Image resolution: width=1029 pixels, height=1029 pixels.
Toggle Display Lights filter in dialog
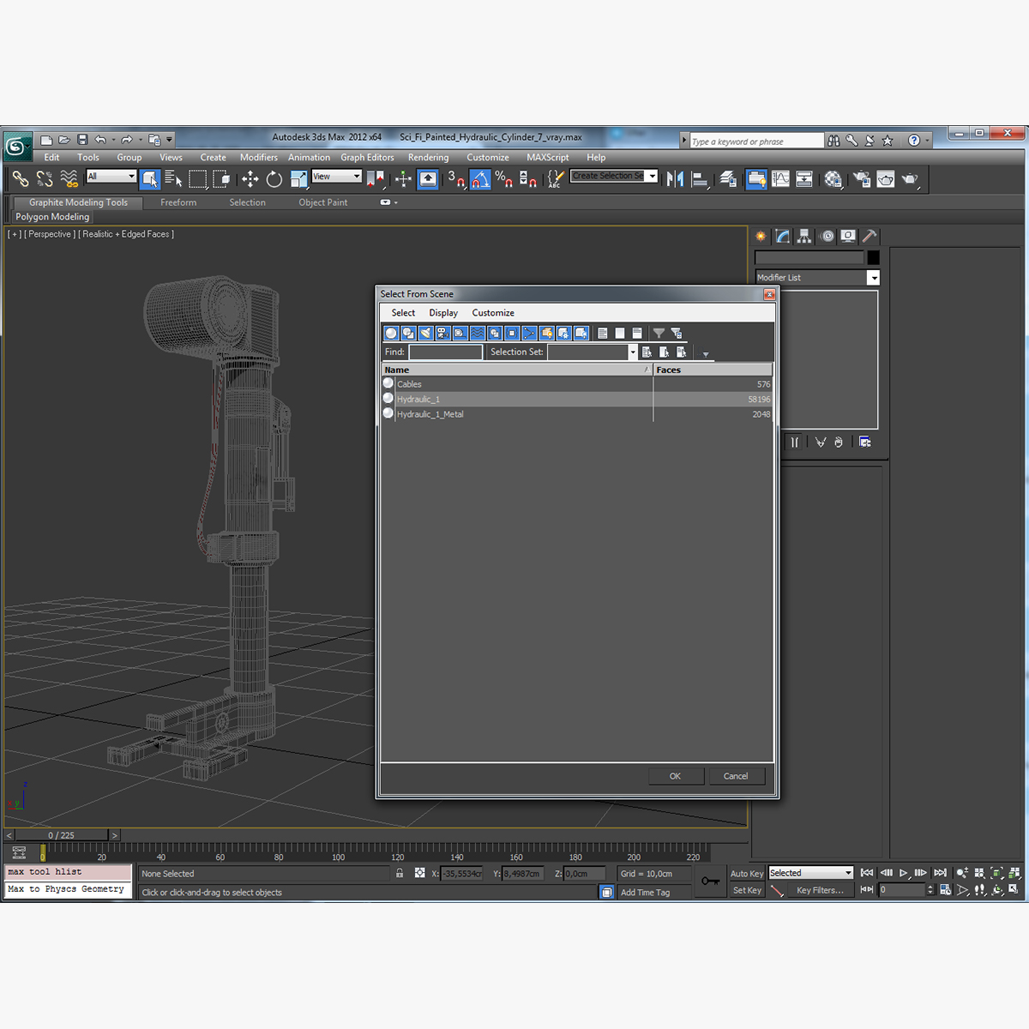pos(425,333)
